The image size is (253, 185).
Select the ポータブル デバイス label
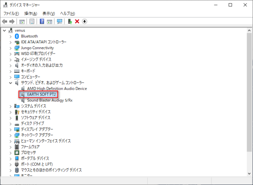[x=35, y=158]
